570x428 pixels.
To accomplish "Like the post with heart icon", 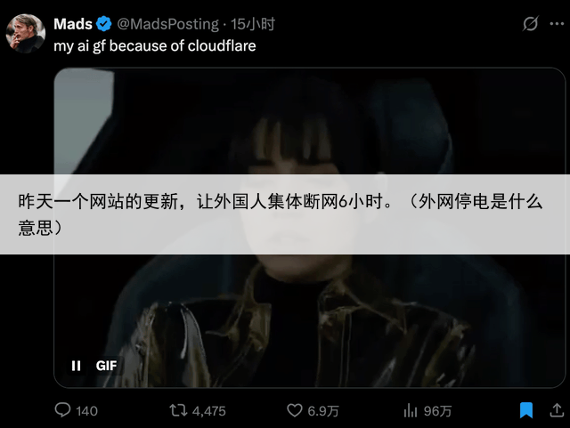I will click(295, 410).
